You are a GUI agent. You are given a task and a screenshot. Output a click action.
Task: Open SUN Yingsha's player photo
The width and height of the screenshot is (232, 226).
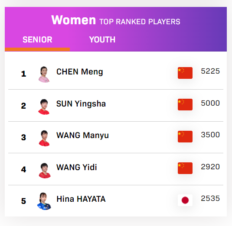pyautogui.click(x=44, y=107)
